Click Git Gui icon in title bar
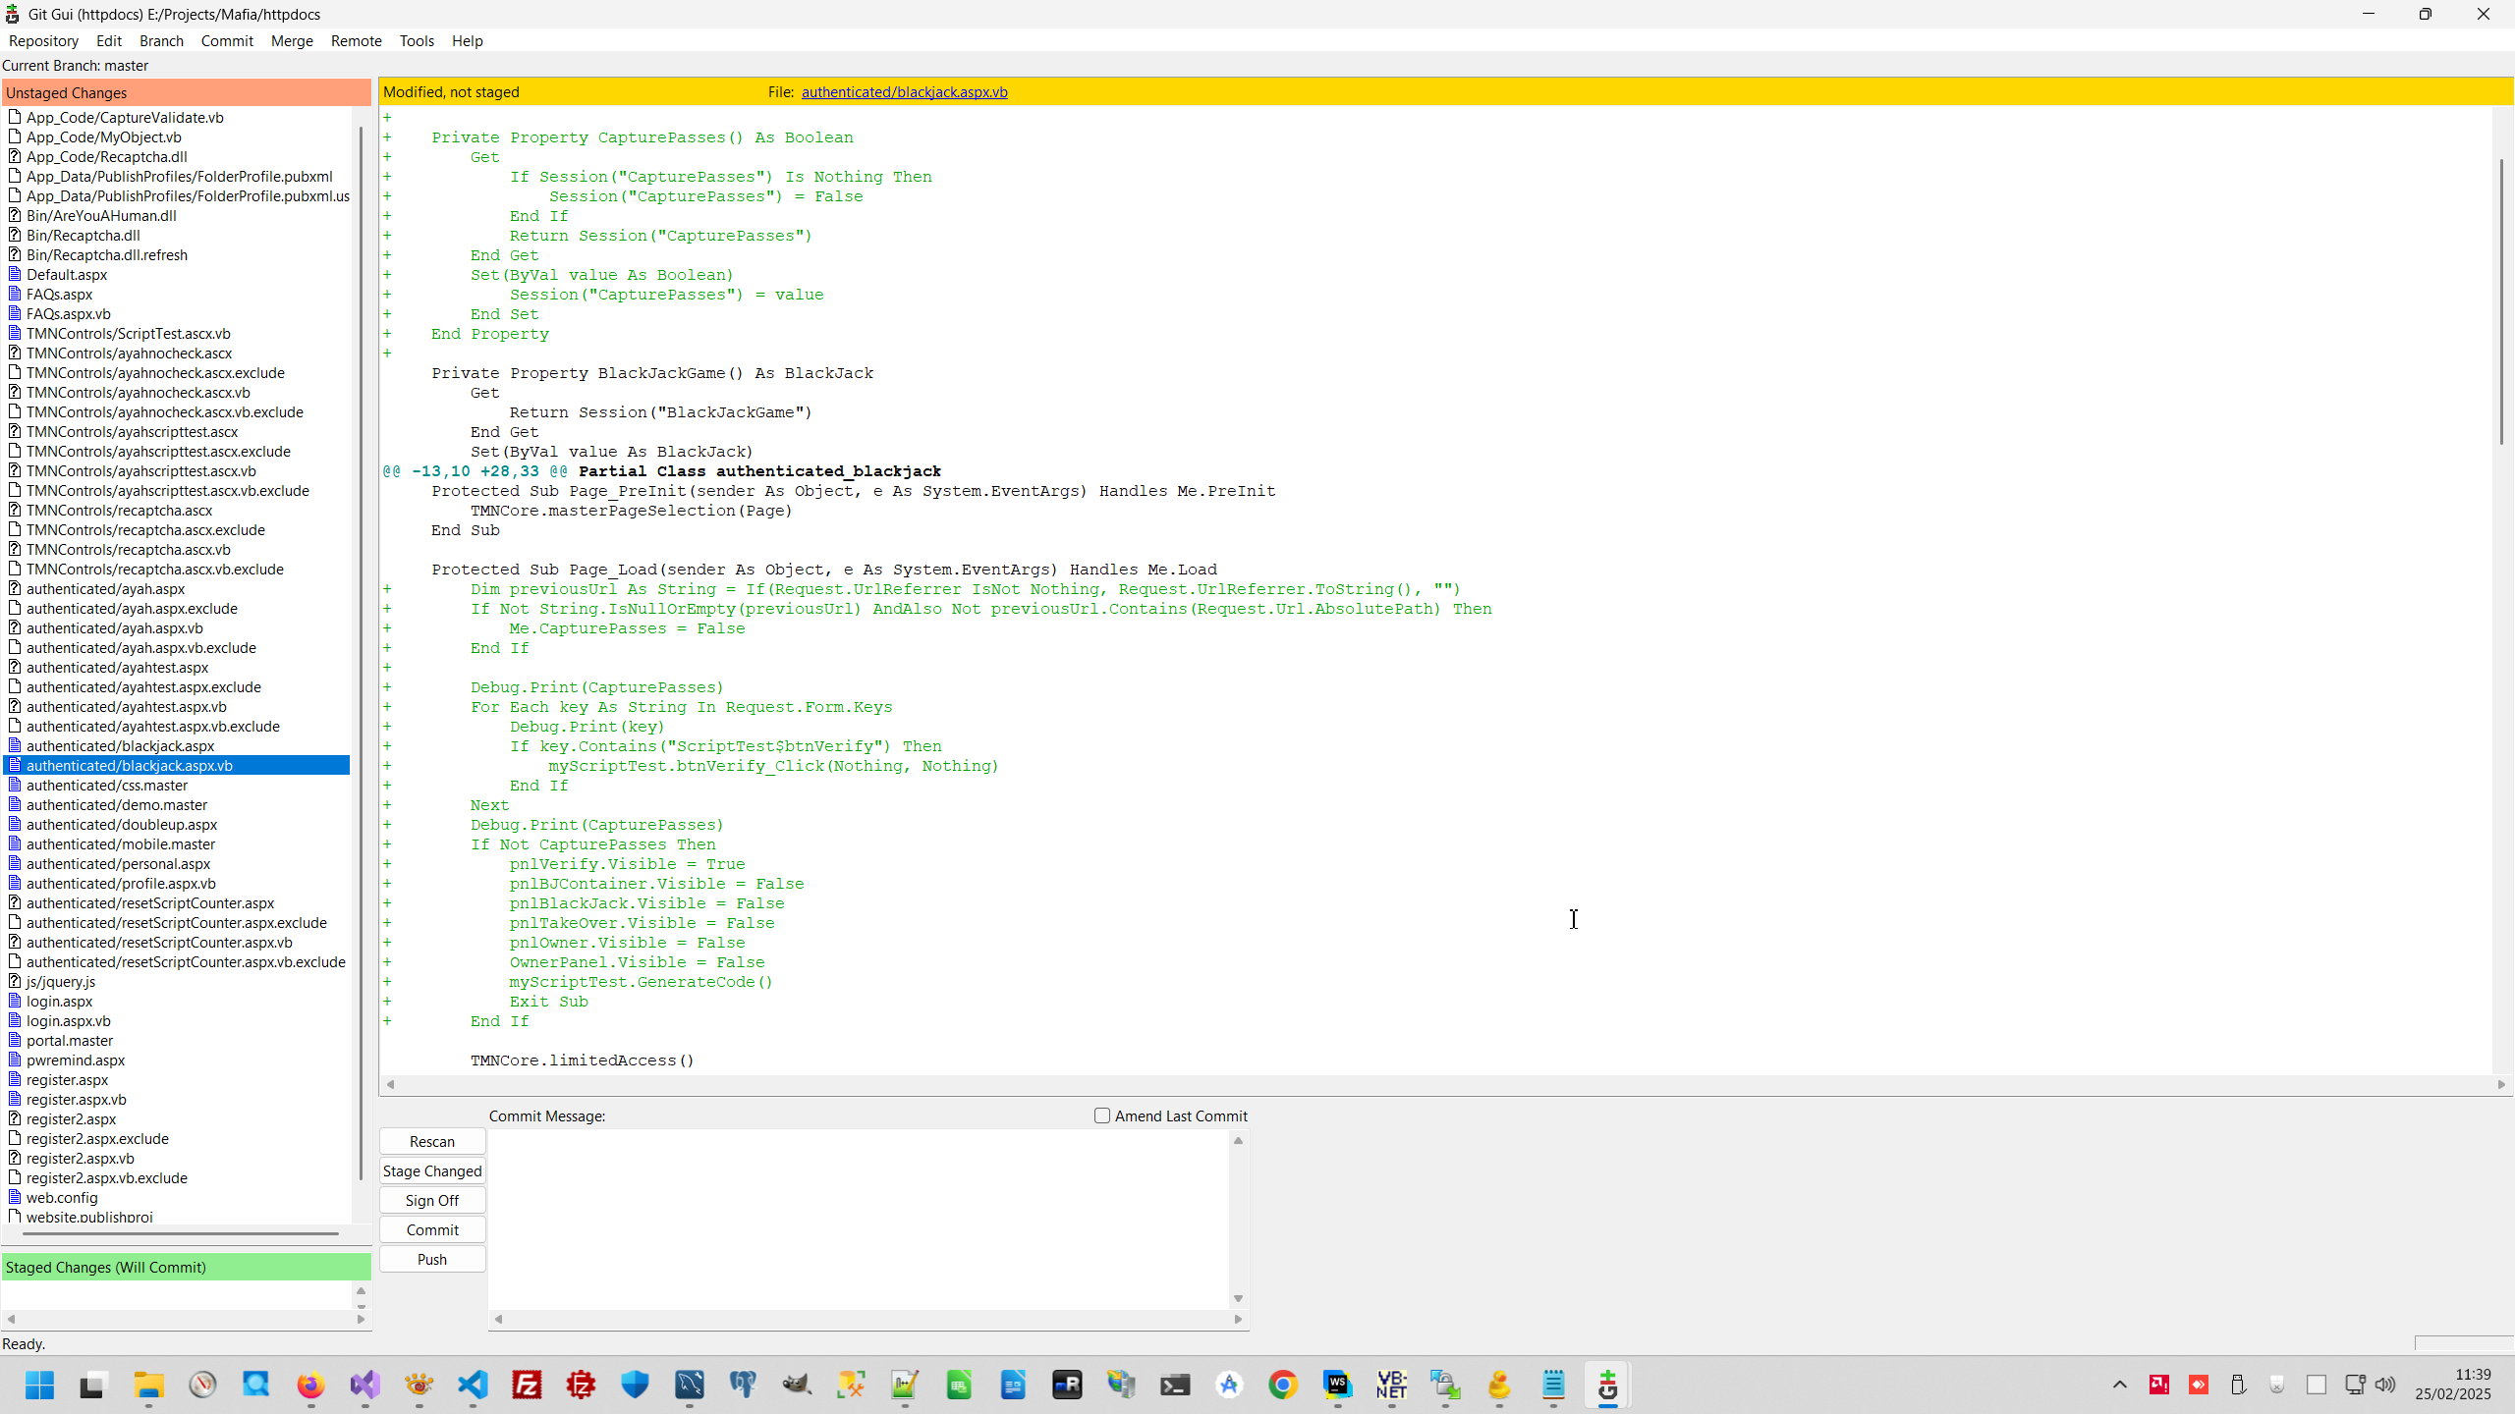The image size is (2515, 1414). pyautogui.click(x=13, y=14)
